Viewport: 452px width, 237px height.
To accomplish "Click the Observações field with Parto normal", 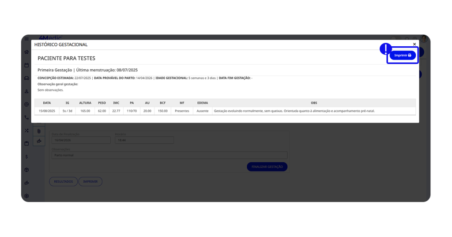I will (x=169, y=155).
